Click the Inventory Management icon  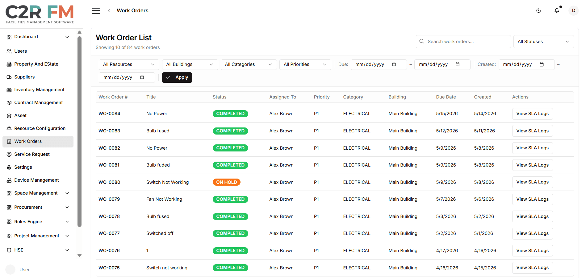pyautogui.click(x=9, y=90)
